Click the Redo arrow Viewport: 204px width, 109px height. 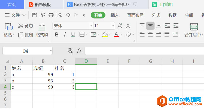pyautogui.click(x=76, y=15)
